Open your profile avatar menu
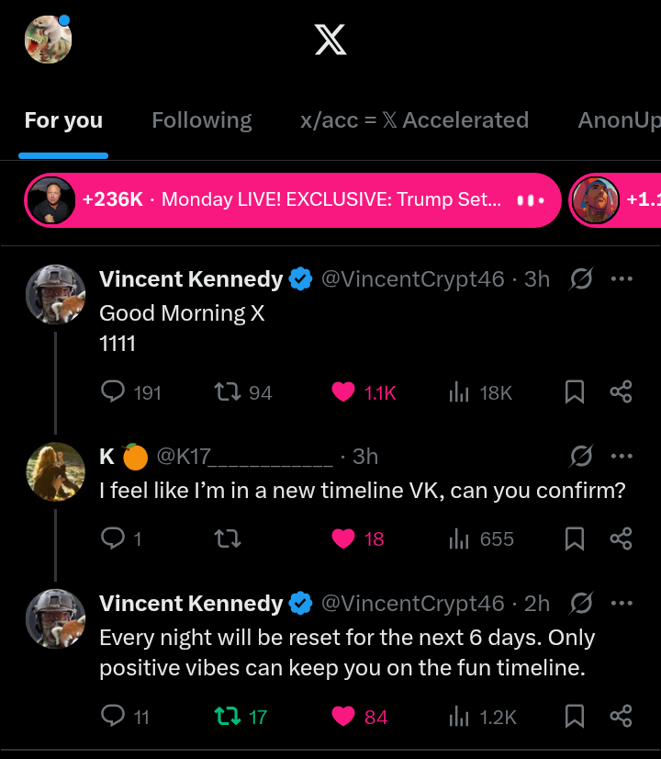Viewport: 661px width, 759px height. pos(48,40)
